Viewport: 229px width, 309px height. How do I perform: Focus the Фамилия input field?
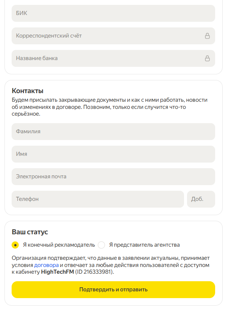pos(113,132)
